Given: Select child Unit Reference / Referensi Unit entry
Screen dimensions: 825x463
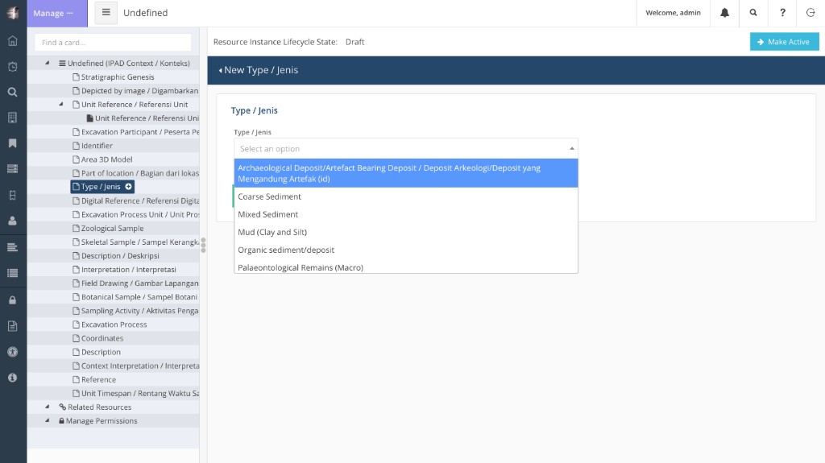Looking at the screenshot, I should [143, 118].
